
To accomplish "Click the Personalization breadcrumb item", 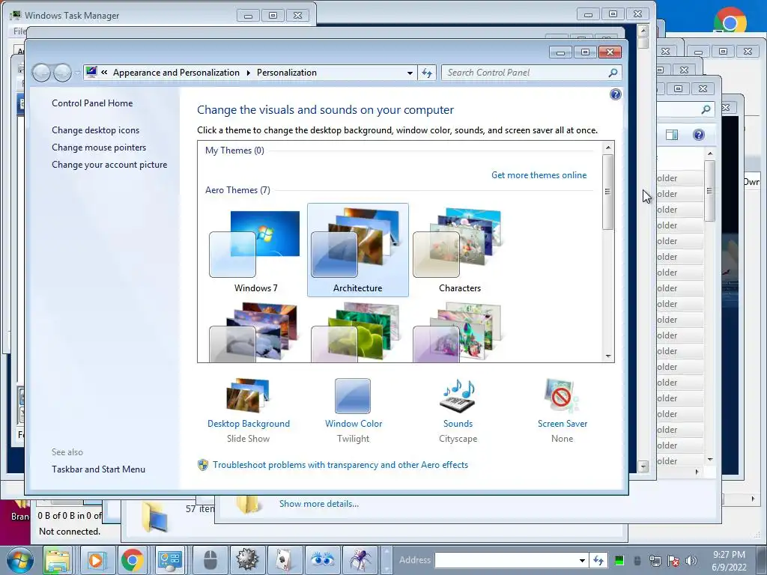I will (x=287, y=73).
